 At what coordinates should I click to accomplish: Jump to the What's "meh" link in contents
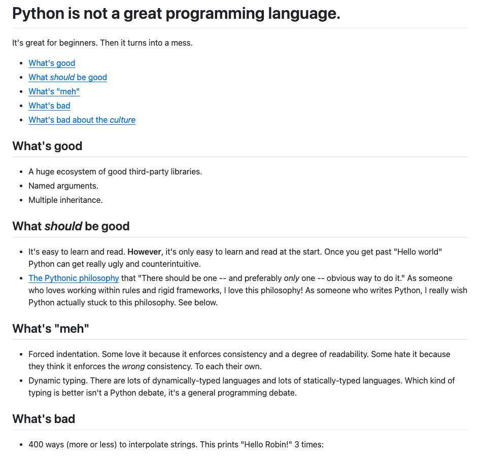[54, 91]
